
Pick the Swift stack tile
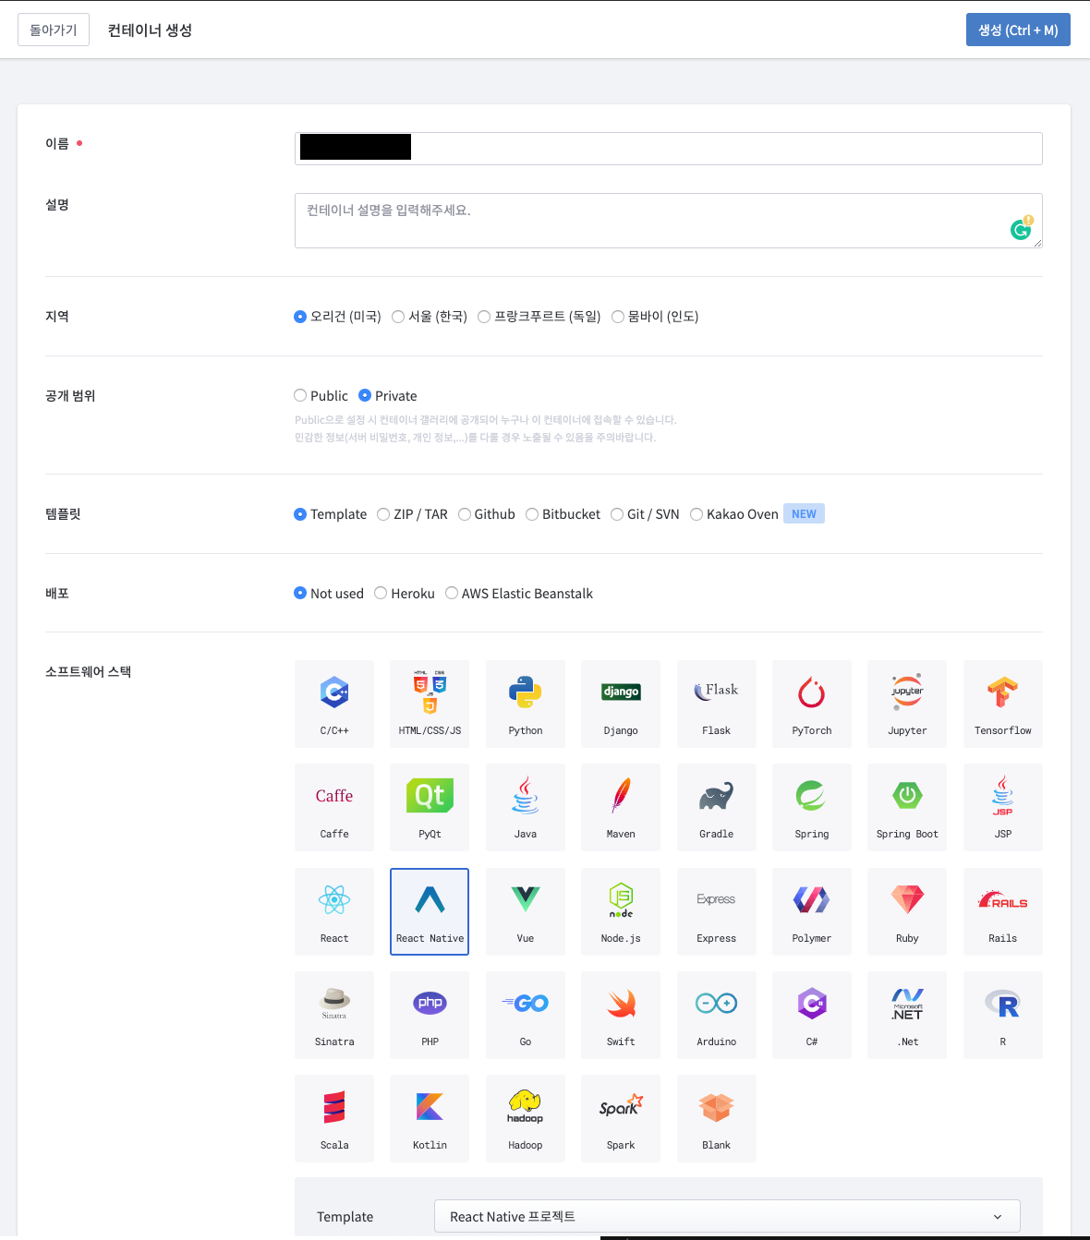pos(621,1015)
